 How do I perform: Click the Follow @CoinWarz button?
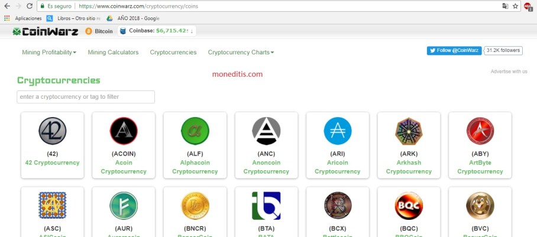454,50
